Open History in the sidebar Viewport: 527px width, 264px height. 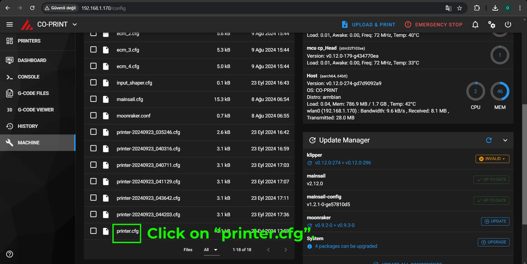coord(38,126)
